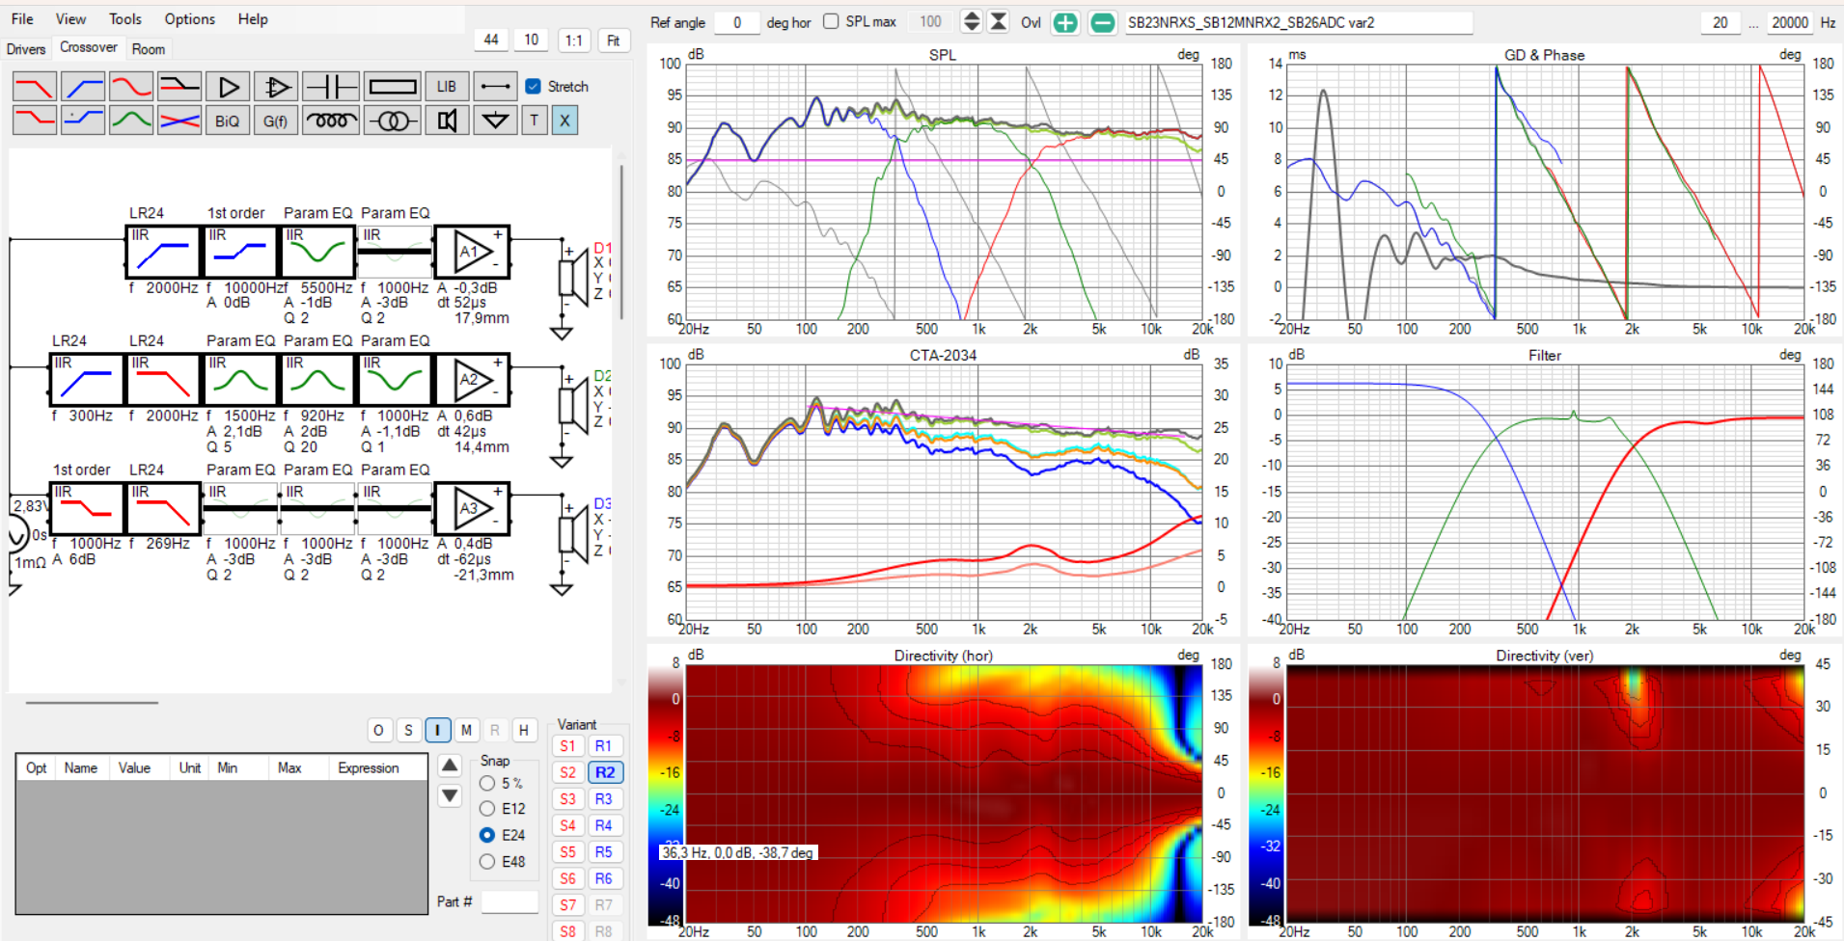Click the 1:1 zoom button

pyautogui.click(x=574, y=40)
